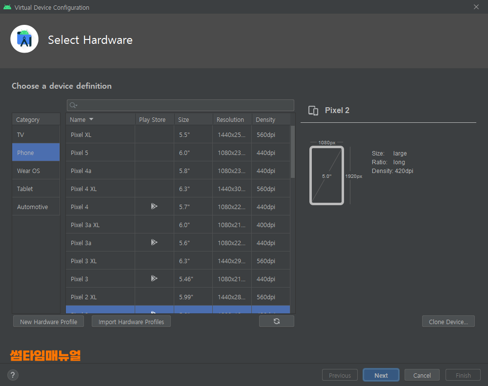Select the Automotive category
This screenshot has width=488, height=386.
(36, 206)
